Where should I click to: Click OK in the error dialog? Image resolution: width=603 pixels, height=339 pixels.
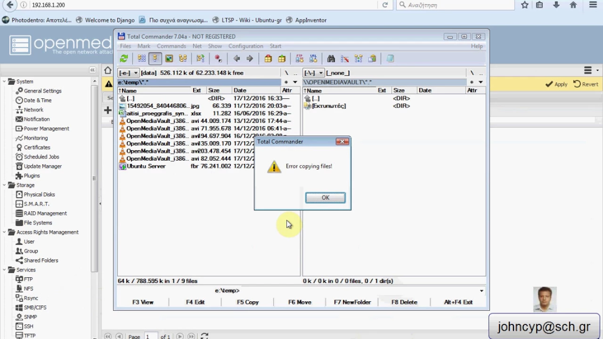(325, 198)
